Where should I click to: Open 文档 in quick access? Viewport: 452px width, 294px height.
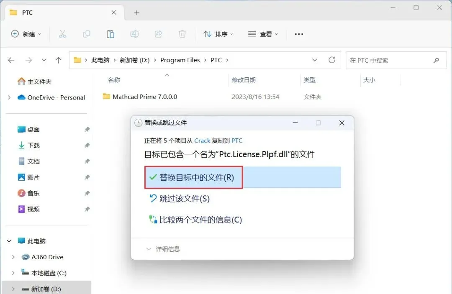tap(29, 161)
